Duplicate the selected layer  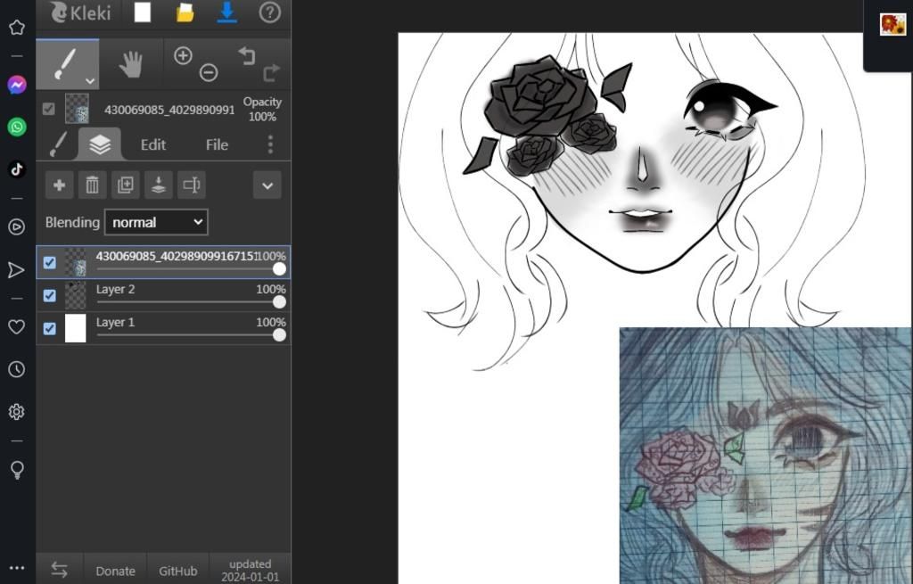tap(125, 185)
